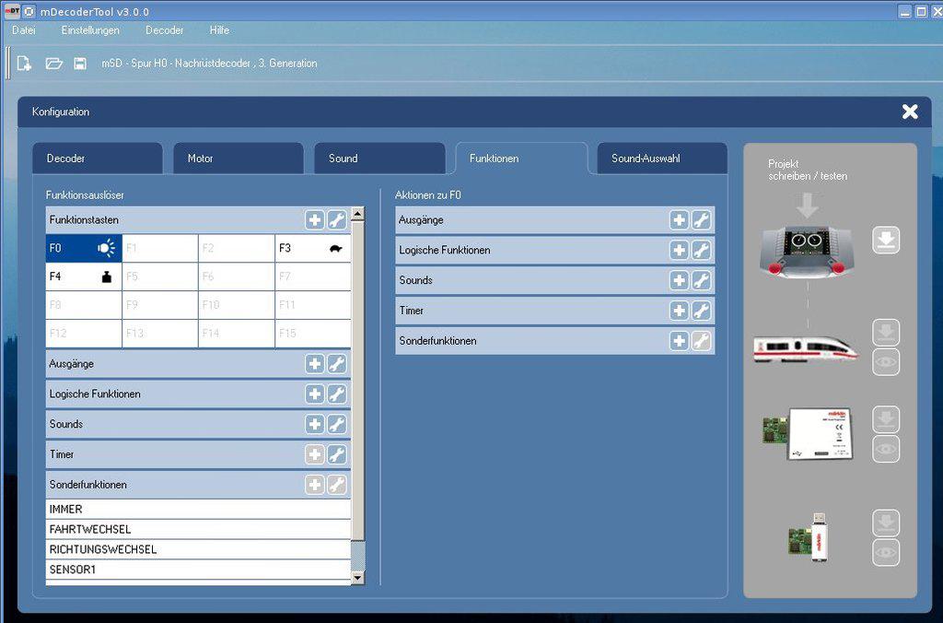943x623 pixels.
Task: Open a project with the folder icon
Action: pyautogui.click(x=54, y=64)
